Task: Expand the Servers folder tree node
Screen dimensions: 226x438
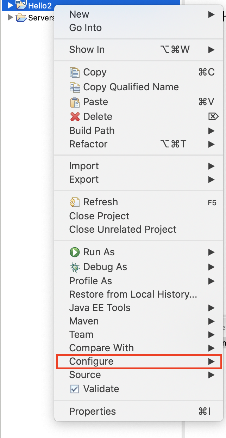Action: point(10,17)
